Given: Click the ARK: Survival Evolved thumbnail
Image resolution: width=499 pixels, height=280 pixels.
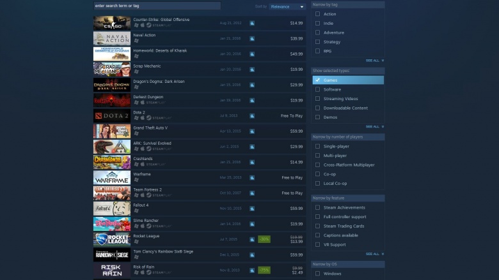Looking at the screenshot, I should pos(112,147).
